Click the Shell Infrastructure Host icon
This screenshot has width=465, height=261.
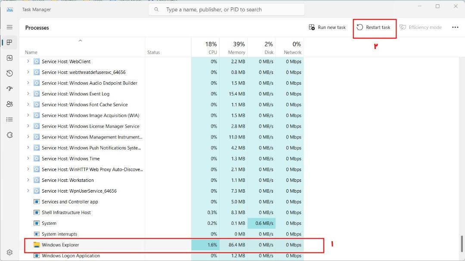pos(37,212)
